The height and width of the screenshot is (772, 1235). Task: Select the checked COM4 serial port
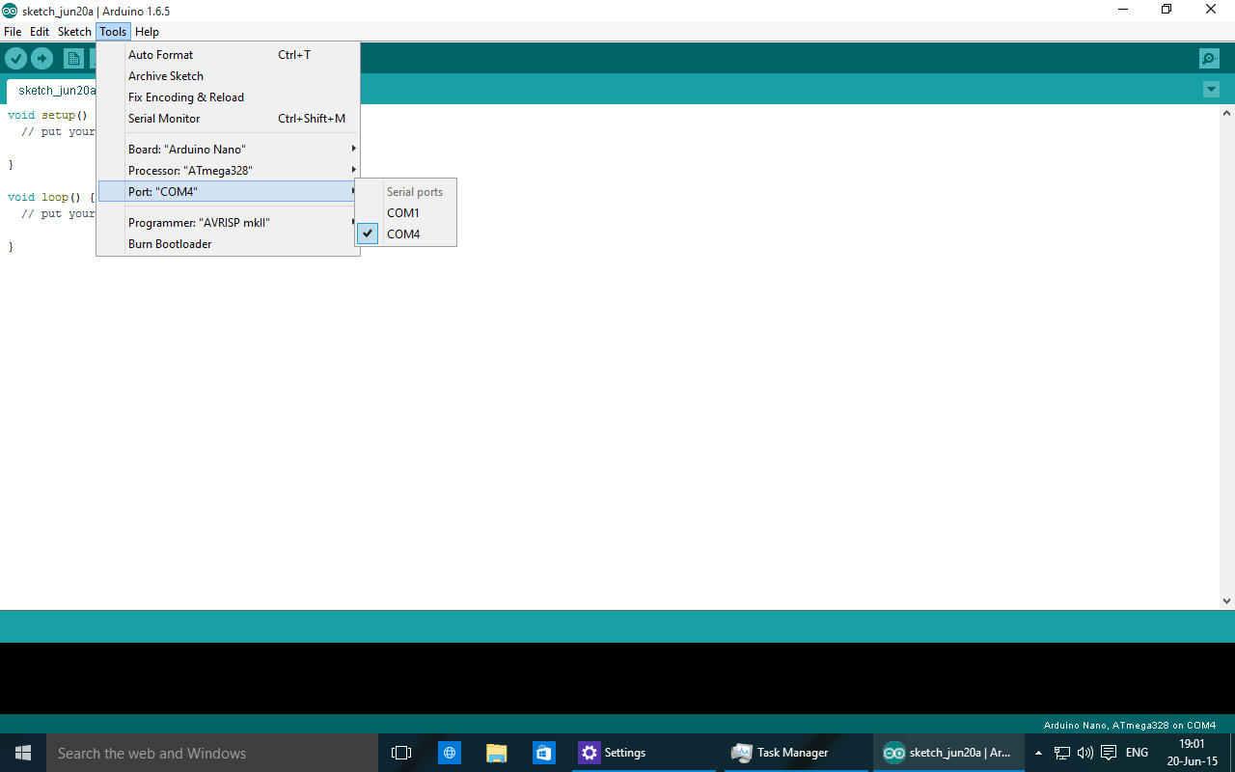click(x=406, y=234)
